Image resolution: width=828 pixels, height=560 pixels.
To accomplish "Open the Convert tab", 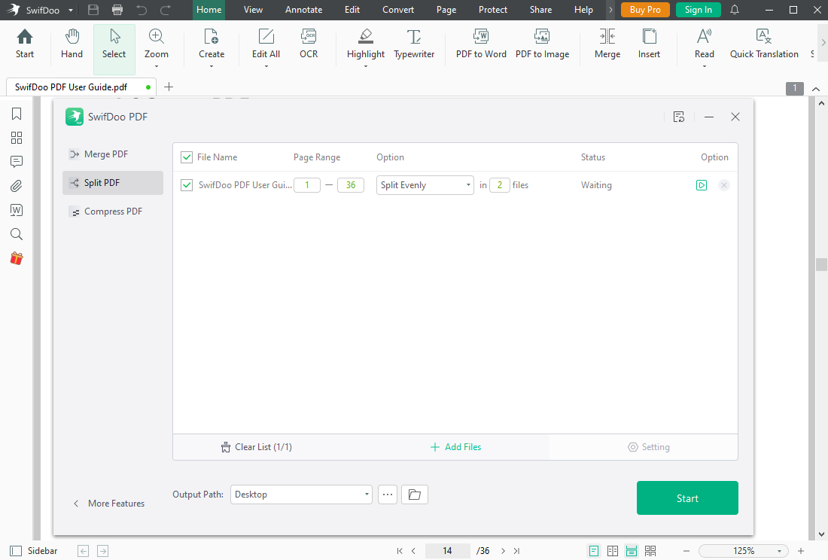I will point(398,10).
